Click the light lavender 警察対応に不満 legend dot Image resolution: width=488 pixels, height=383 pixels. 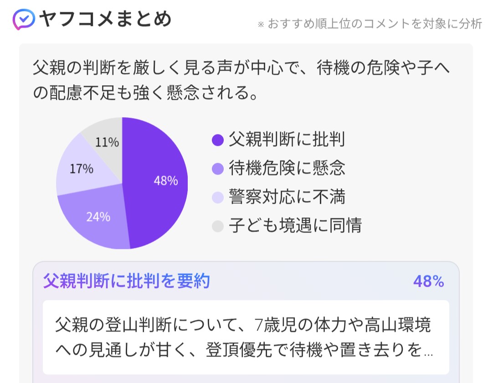tap(217, 197)
